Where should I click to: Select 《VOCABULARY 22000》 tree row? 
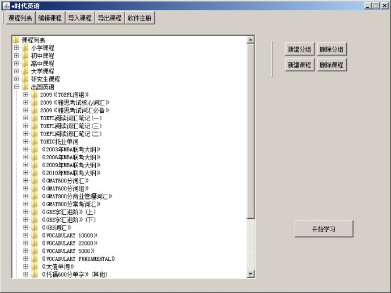click(70, 243)
